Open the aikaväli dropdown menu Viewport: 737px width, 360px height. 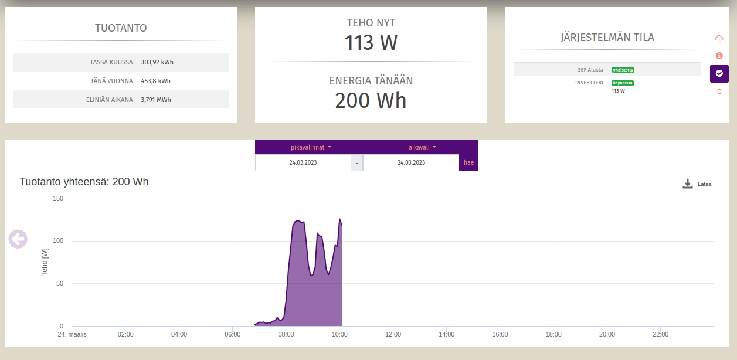click(x=422, y=147)
